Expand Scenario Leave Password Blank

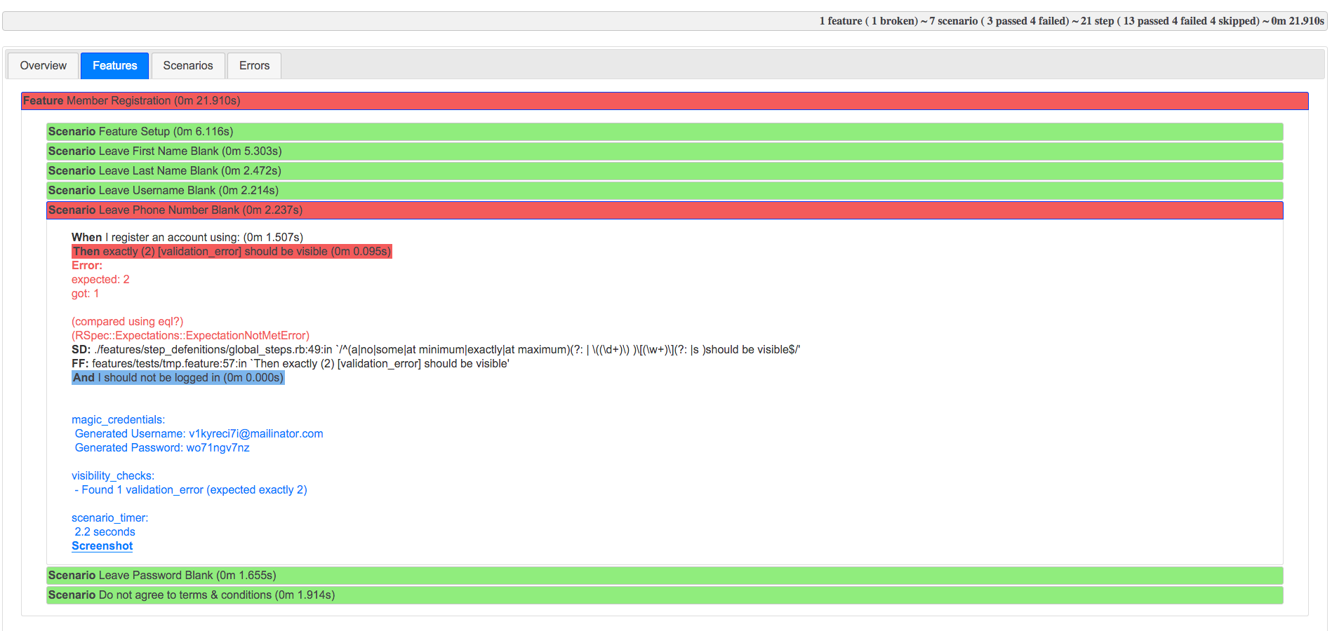[x=665, y=576]
